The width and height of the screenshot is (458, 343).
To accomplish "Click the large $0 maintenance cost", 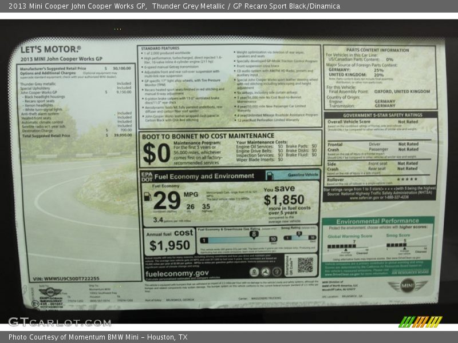I will 156,153.
